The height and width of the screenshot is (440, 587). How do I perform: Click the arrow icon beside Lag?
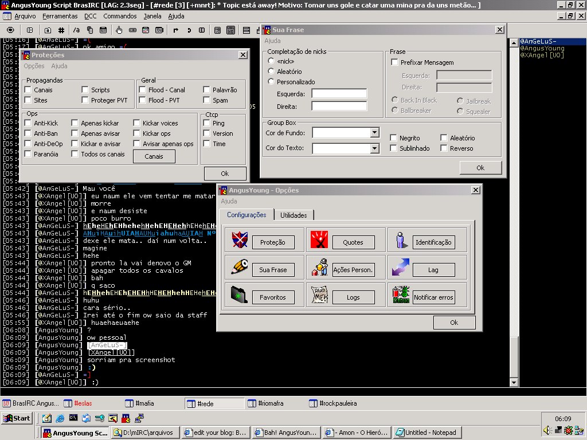tap(401, 267)
